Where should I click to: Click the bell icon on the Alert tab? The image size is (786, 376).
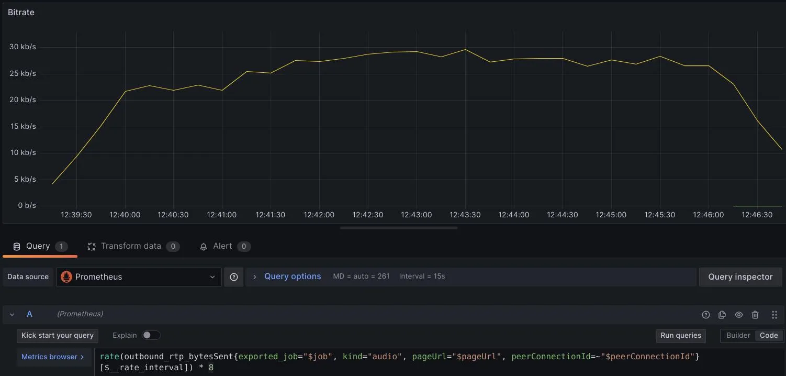[204, 246]
